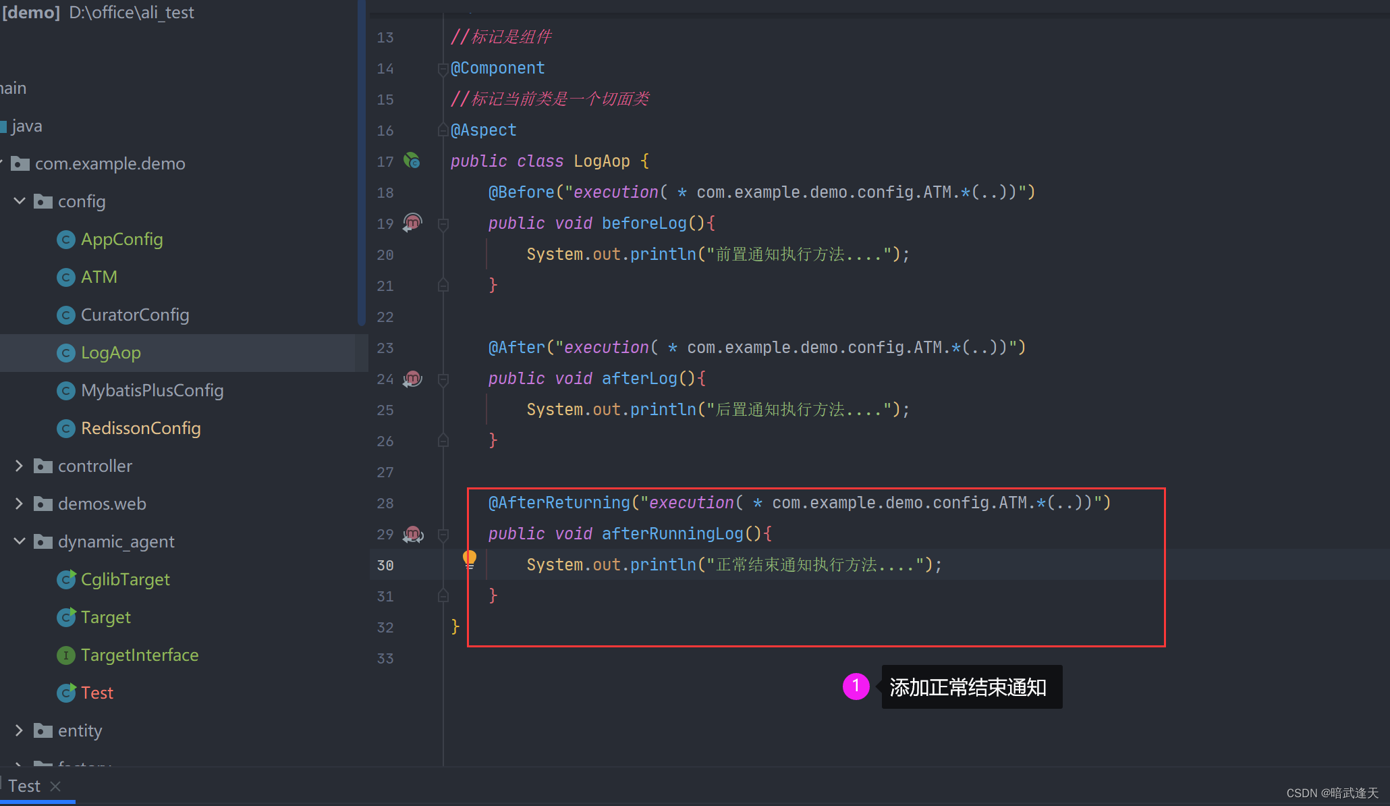Click the @Before annotation on line 18

[521, 192]
